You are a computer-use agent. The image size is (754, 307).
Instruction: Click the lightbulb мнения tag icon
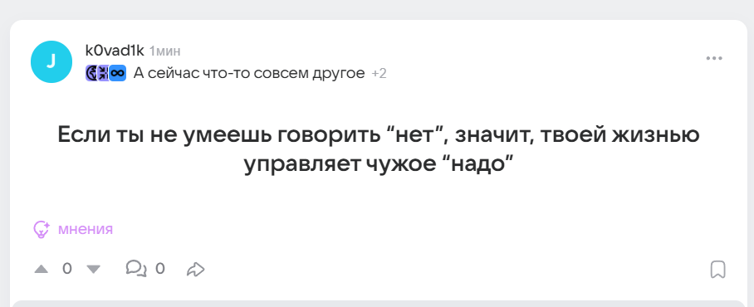(42, 230)
